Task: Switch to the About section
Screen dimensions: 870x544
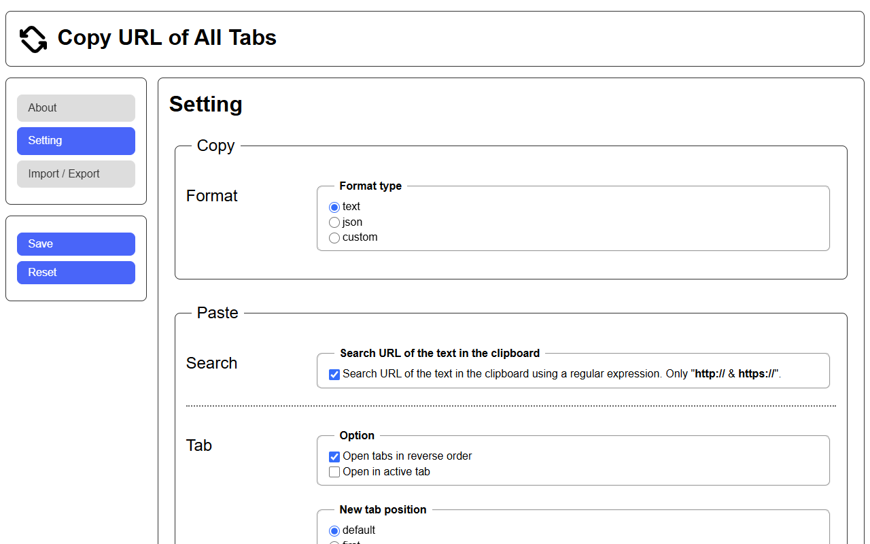Action: pyautogui.click(x=75, y=107)
